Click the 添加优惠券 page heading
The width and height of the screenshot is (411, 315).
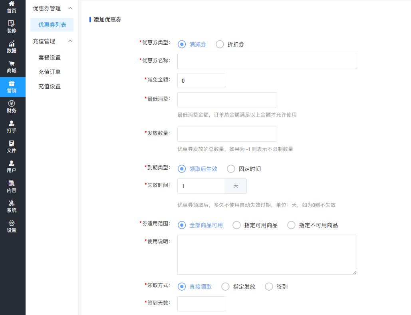click(x=107, y=20)
